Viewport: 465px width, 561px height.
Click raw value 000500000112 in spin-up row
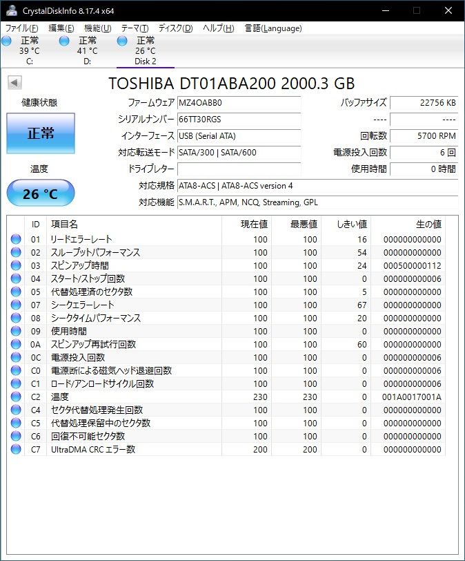pos(412,265)
